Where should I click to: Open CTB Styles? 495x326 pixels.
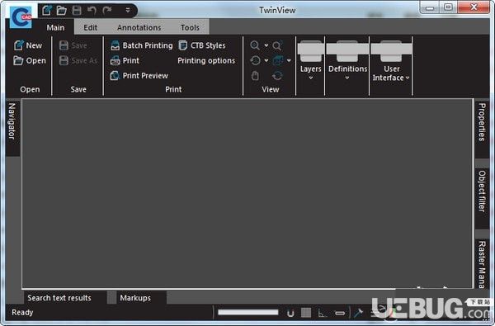coord(202,45)
